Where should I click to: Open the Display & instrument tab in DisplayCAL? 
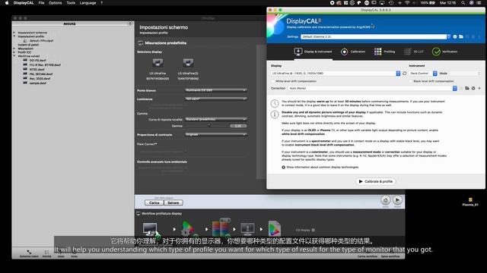(x=313, y=52)
